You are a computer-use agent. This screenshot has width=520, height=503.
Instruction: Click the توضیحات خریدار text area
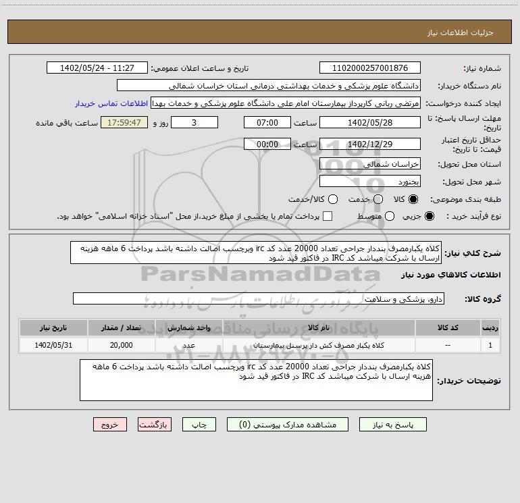tap(257, 380)
